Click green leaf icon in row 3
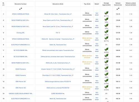 click(106, 25)
